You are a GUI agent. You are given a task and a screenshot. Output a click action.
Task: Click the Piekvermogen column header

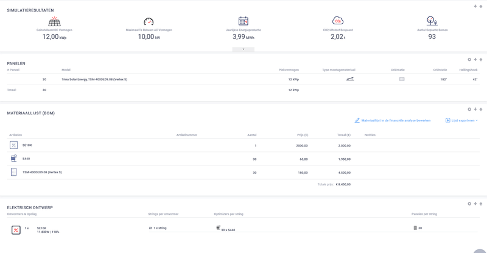(289, 70)
